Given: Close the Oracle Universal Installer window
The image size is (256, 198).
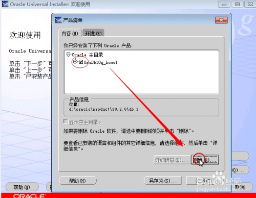Looking at the screenshot, I should click(250, 4).
